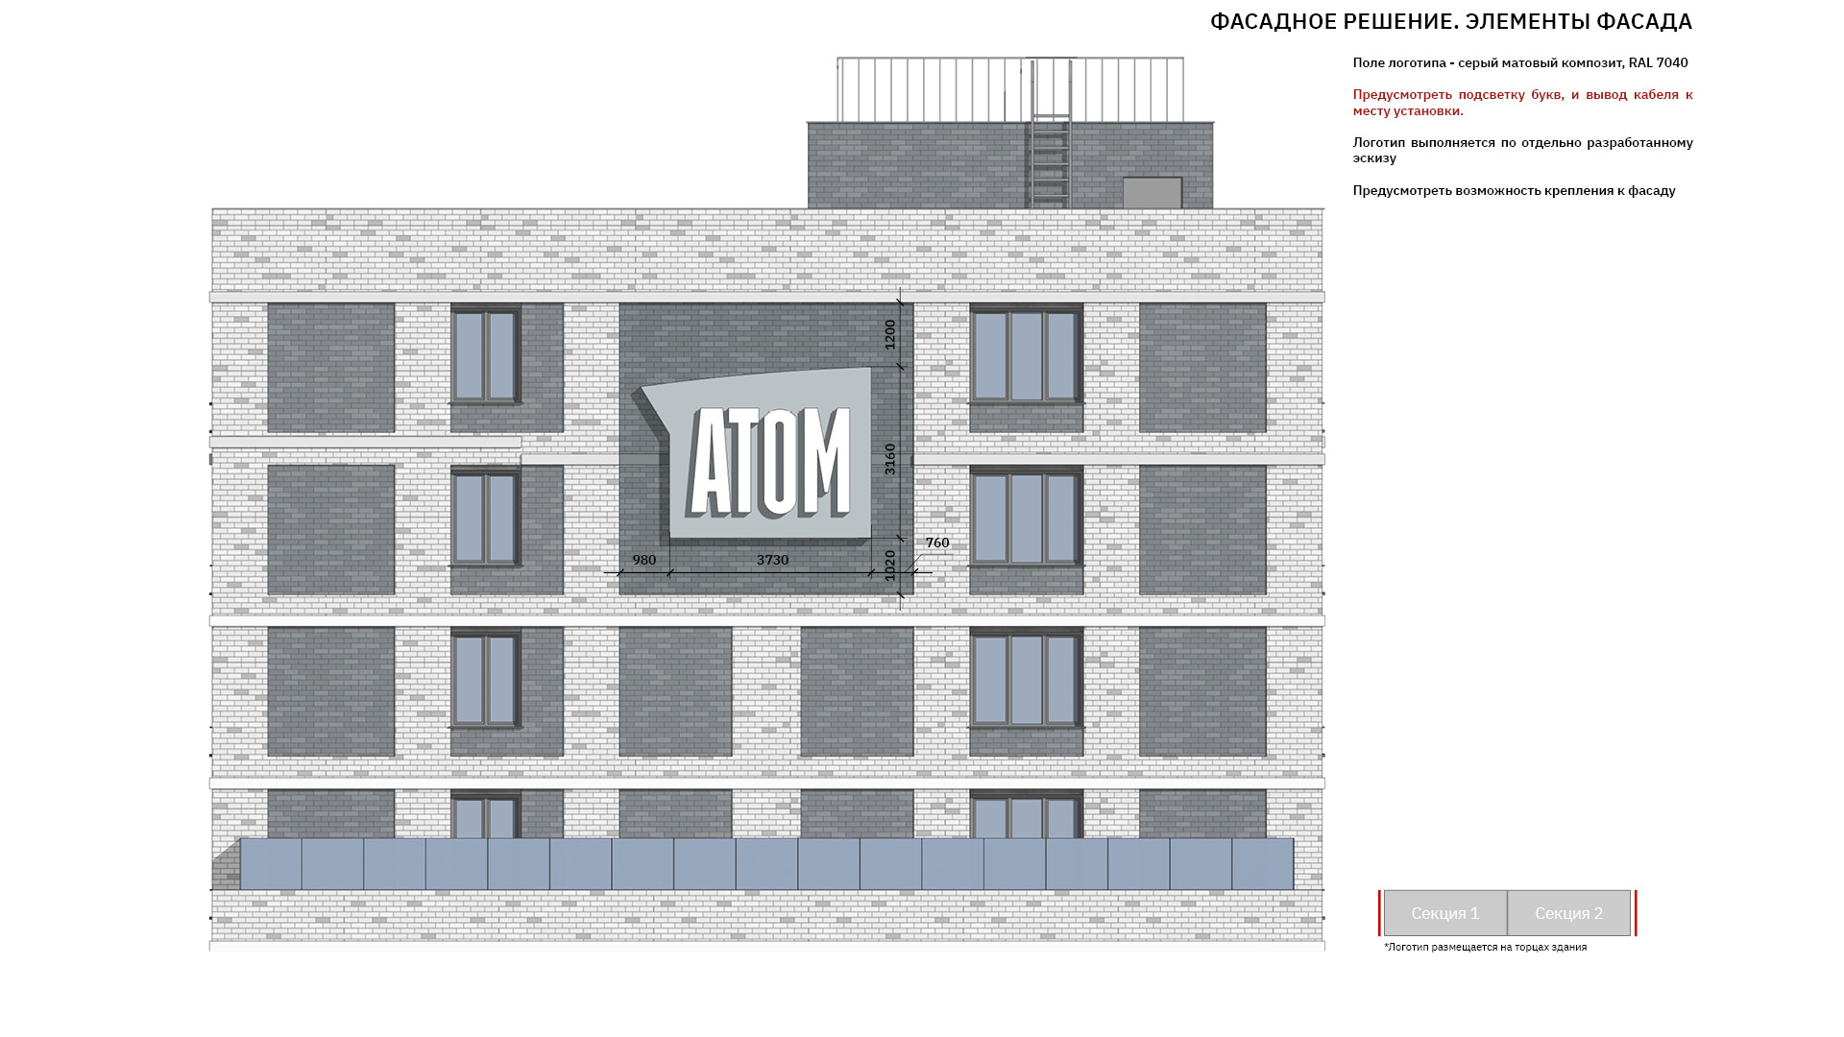
Task: Click the footnote about logo placement on building ends
Action: (1485, 947)
